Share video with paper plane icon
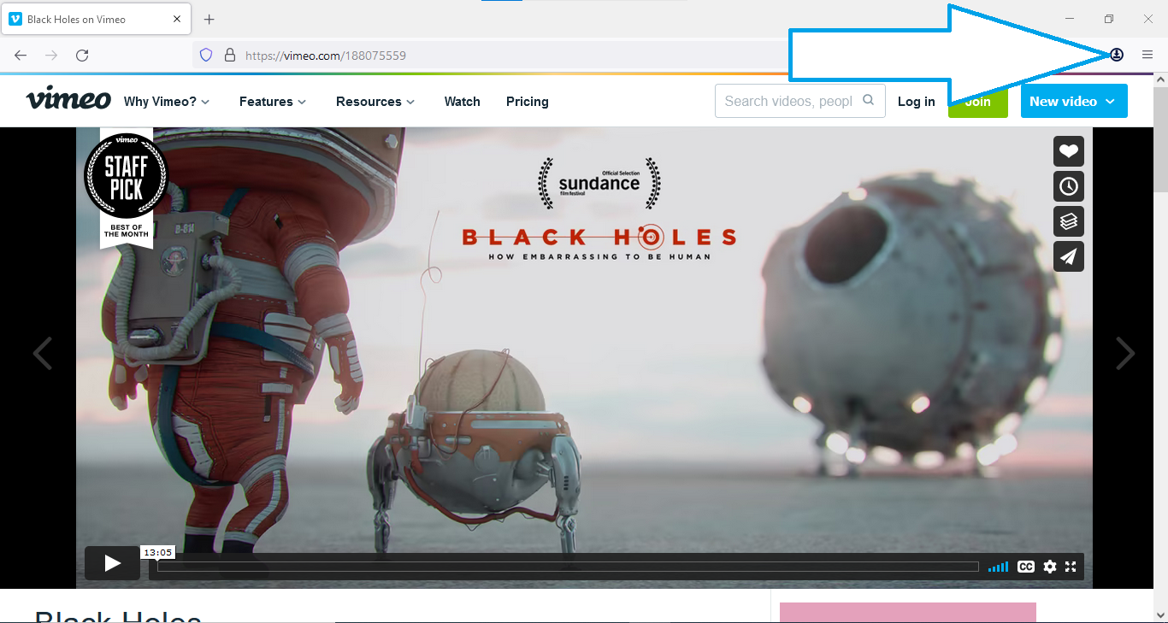Screen dimensions: 1168x623 (1069, 256)
